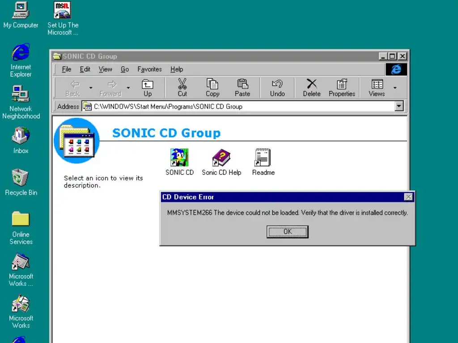Select the Readme shortcut icon
The image size is (458, 343).
coord(263,162)
